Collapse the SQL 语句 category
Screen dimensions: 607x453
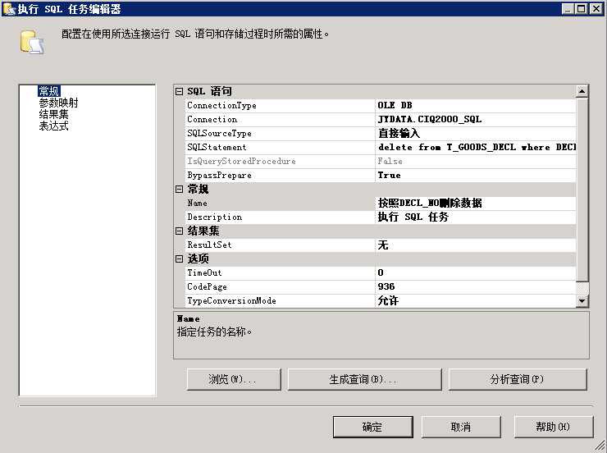point(179,91)
